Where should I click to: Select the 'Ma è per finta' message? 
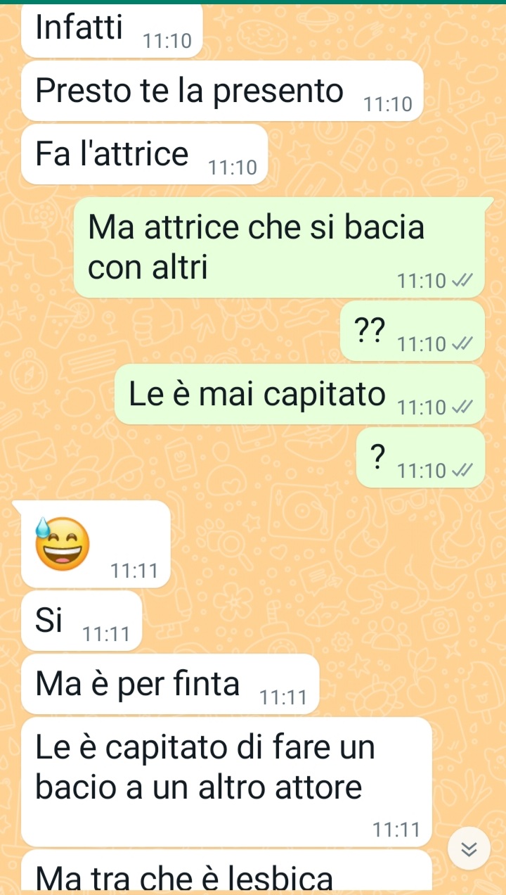point(170,684)
